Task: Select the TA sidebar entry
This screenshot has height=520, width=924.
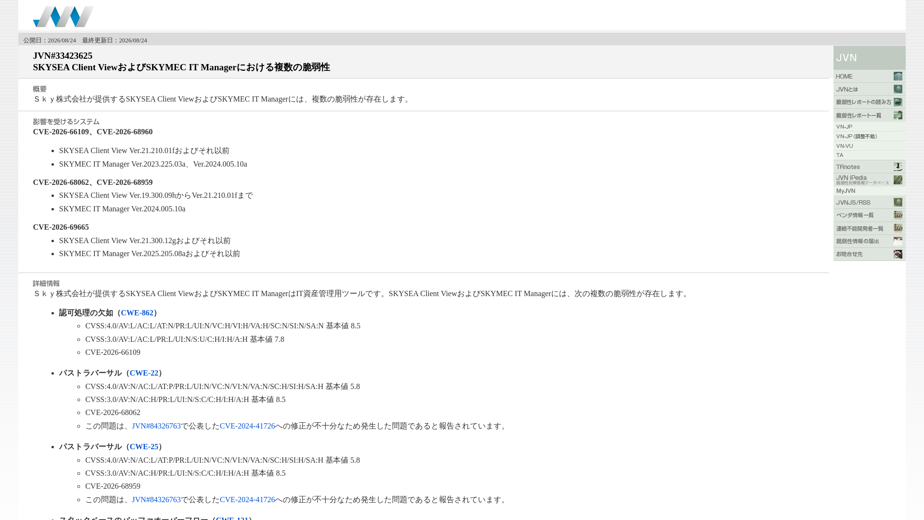Action: (x=869, y=155)
